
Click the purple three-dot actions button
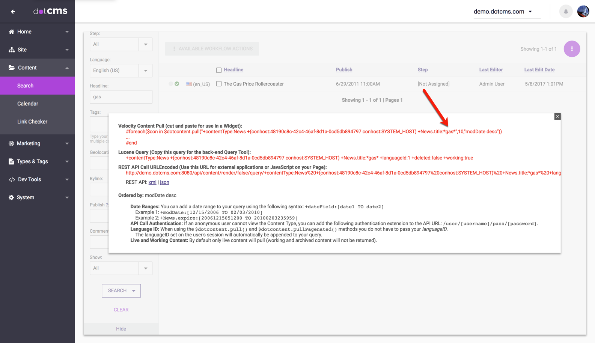[571, 49]
